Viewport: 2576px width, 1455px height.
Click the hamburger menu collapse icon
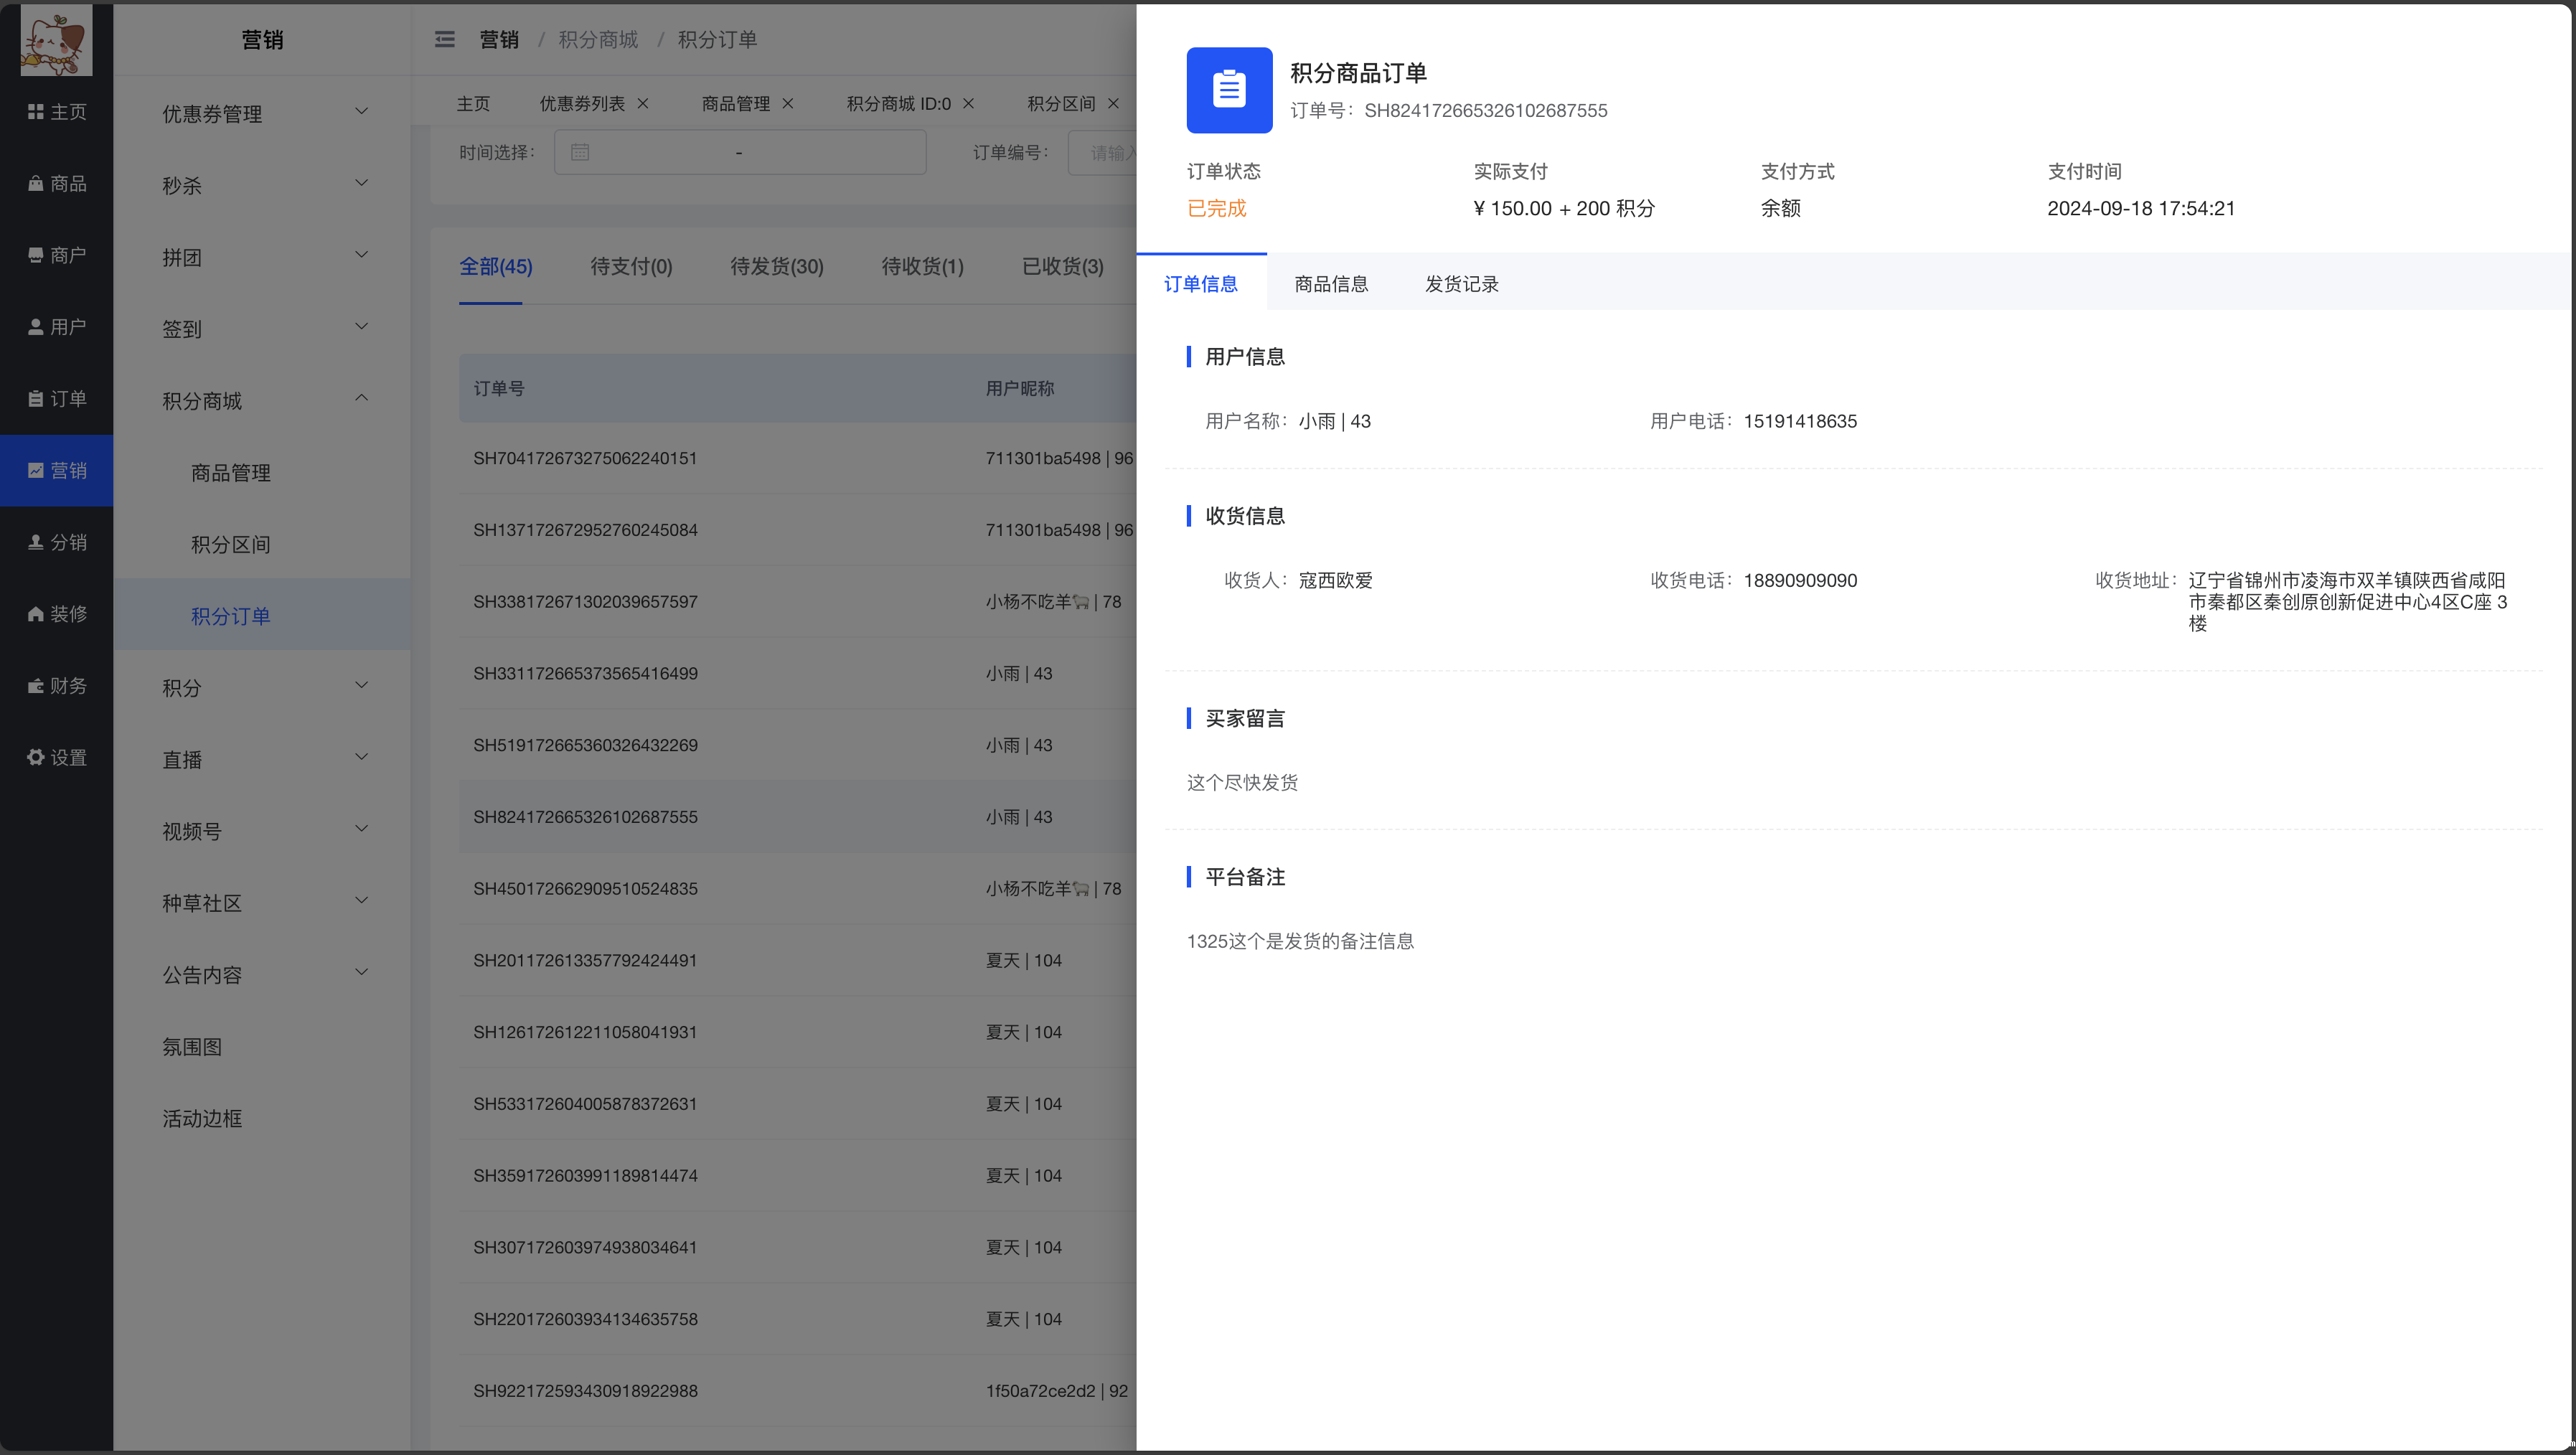(x=444, y=39)
